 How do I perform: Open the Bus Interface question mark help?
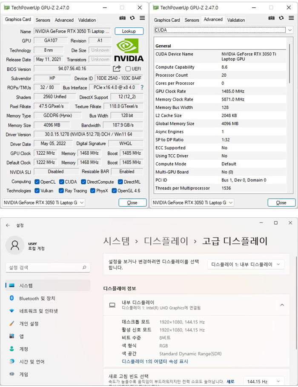click(x=142, y=87)
